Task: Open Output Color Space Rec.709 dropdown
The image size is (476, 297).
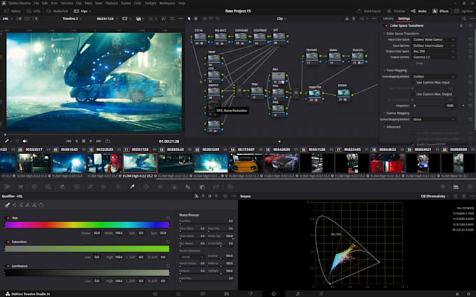Action: [x=434, y=51]
